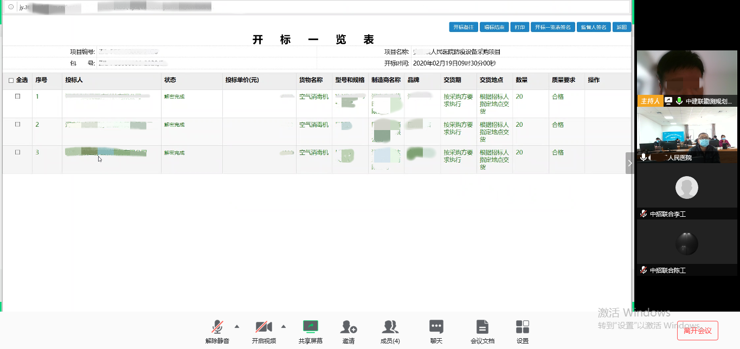740x349 pixels.
Task: Check the checkbox for bidder row 3
Action: [x=17, y=152]
